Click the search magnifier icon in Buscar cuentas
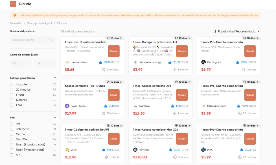The height and width of the screenshot is (165, 276). (51, 40)
